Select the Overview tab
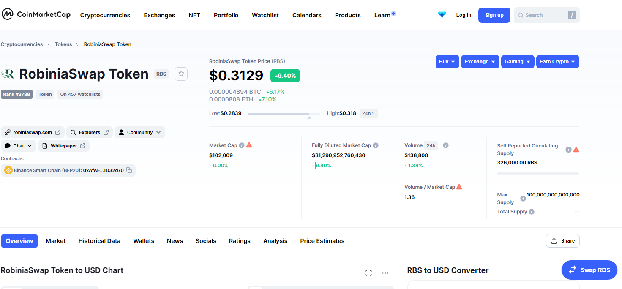The image size is (622, 289). pos(19,241)
